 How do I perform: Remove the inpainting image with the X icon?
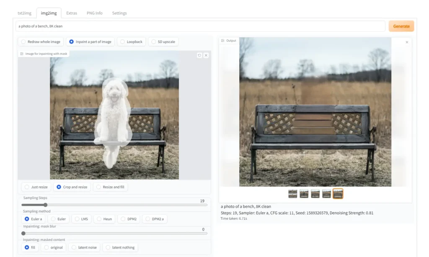pos(206,55)
